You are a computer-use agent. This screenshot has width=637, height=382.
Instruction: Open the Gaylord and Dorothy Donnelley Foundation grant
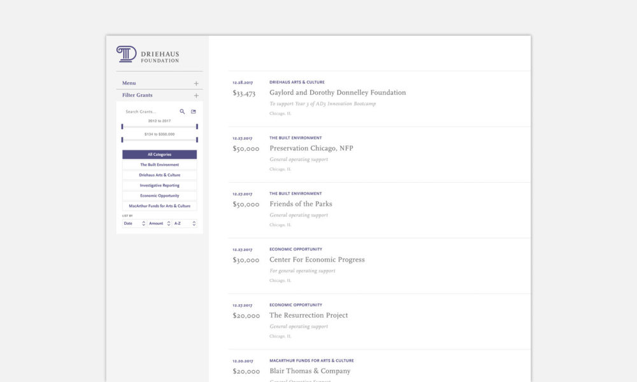[337, 92]
